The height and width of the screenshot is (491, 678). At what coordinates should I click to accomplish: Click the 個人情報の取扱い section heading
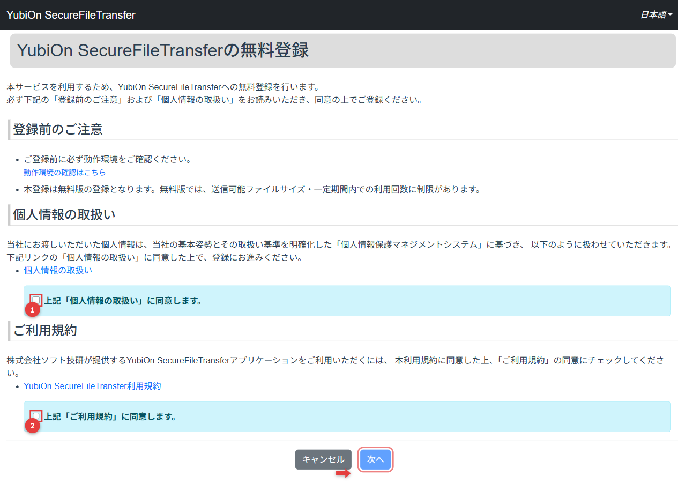[64, 214]
